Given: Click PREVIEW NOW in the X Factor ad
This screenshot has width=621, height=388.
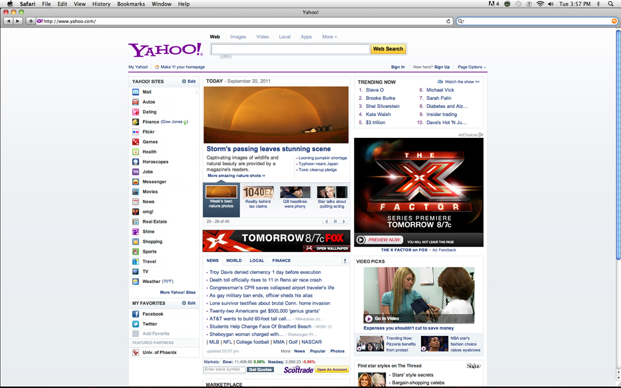Looking at the screenshot, I should click(x=380, y=240).
